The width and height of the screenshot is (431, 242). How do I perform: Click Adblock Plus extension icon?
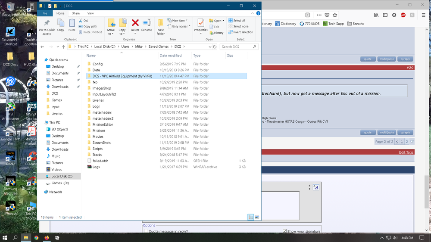point(403,15)
